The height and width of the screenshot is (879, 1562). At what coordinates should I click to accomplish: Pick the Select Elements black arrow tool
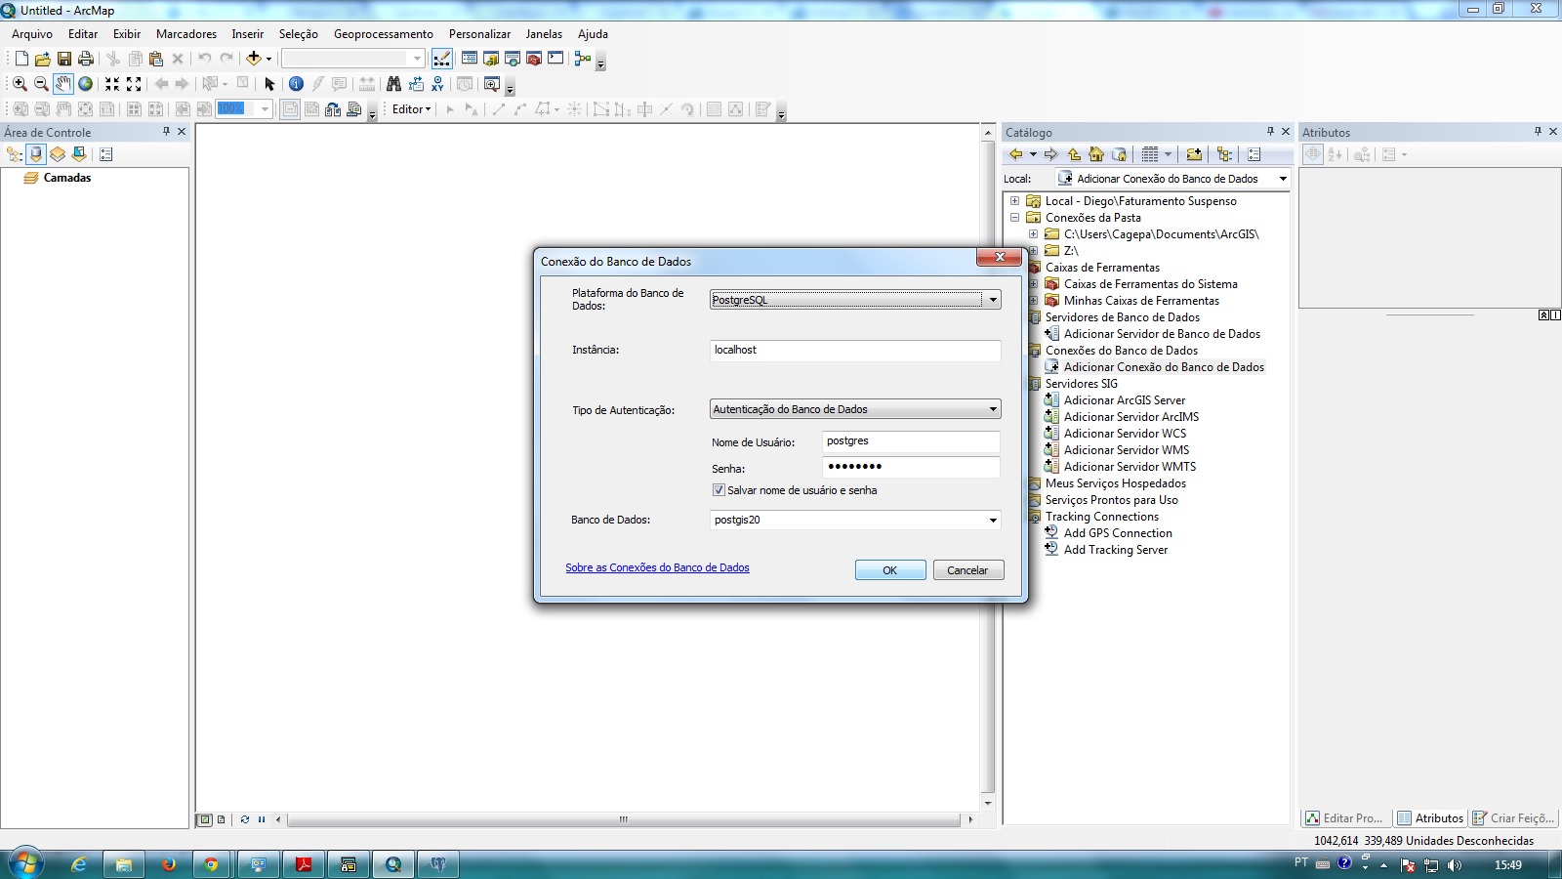270,84
